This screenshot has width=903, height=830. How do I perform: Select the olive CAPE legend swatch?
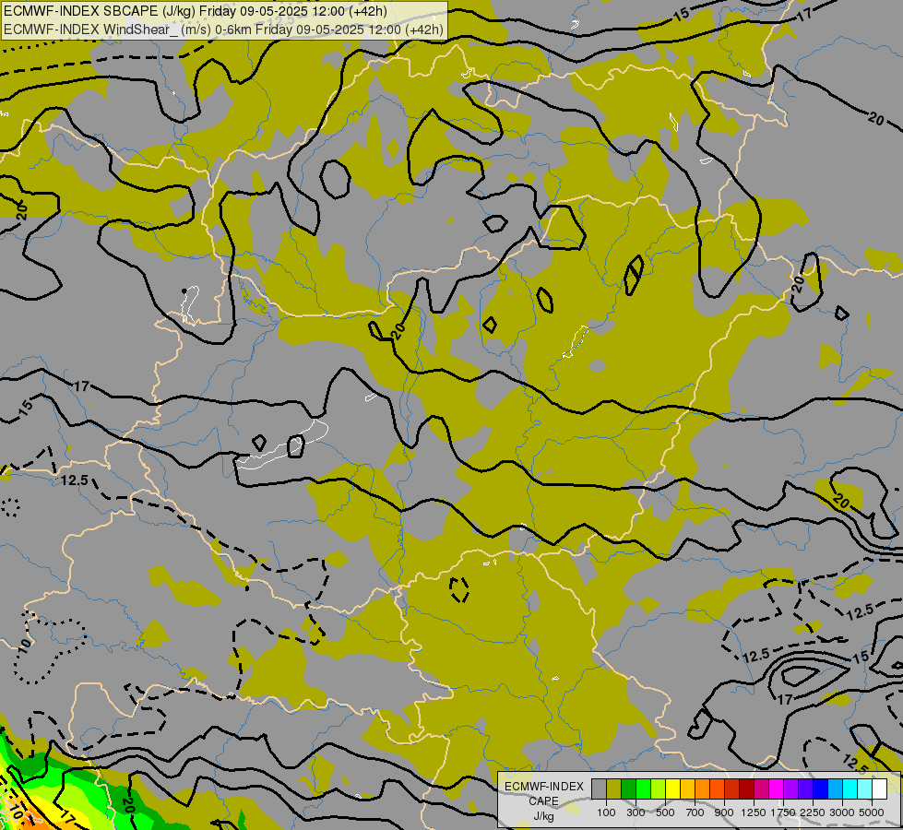click(614, 789)
